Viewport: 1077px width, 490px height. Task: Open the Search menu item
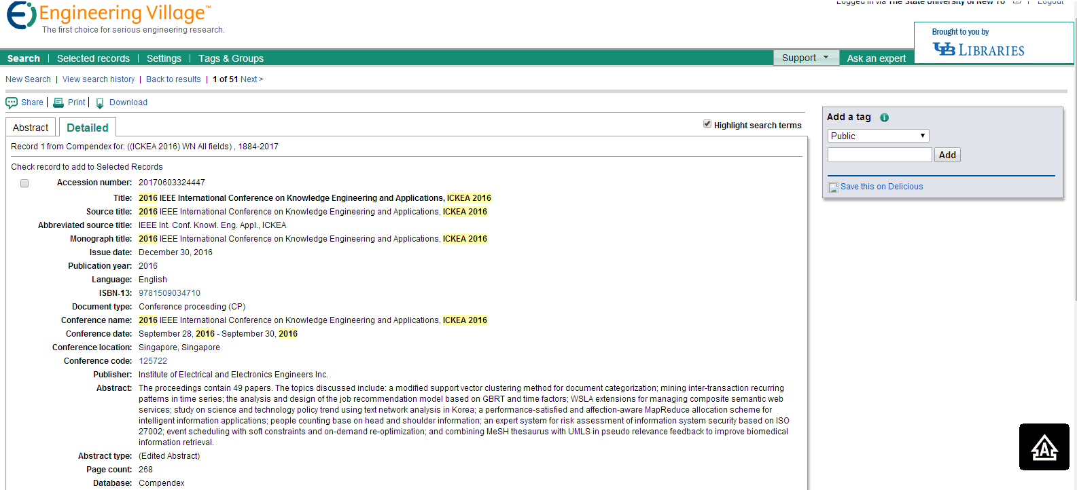pos(24,58)
